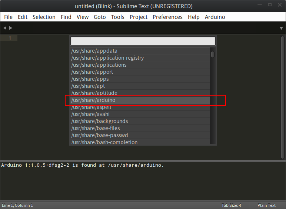Open the Preferences menu

(x=167, y=17)
